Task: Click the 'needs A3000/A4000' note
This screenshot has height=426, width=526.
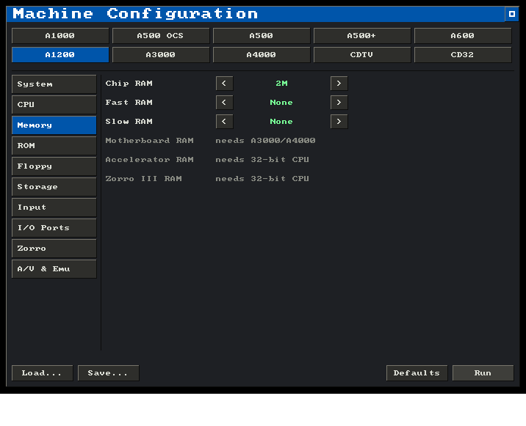Action: (265, 141)
